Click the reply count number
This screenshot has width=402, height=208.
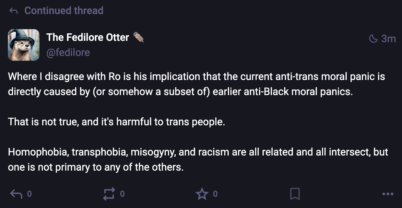click(29, 194)
